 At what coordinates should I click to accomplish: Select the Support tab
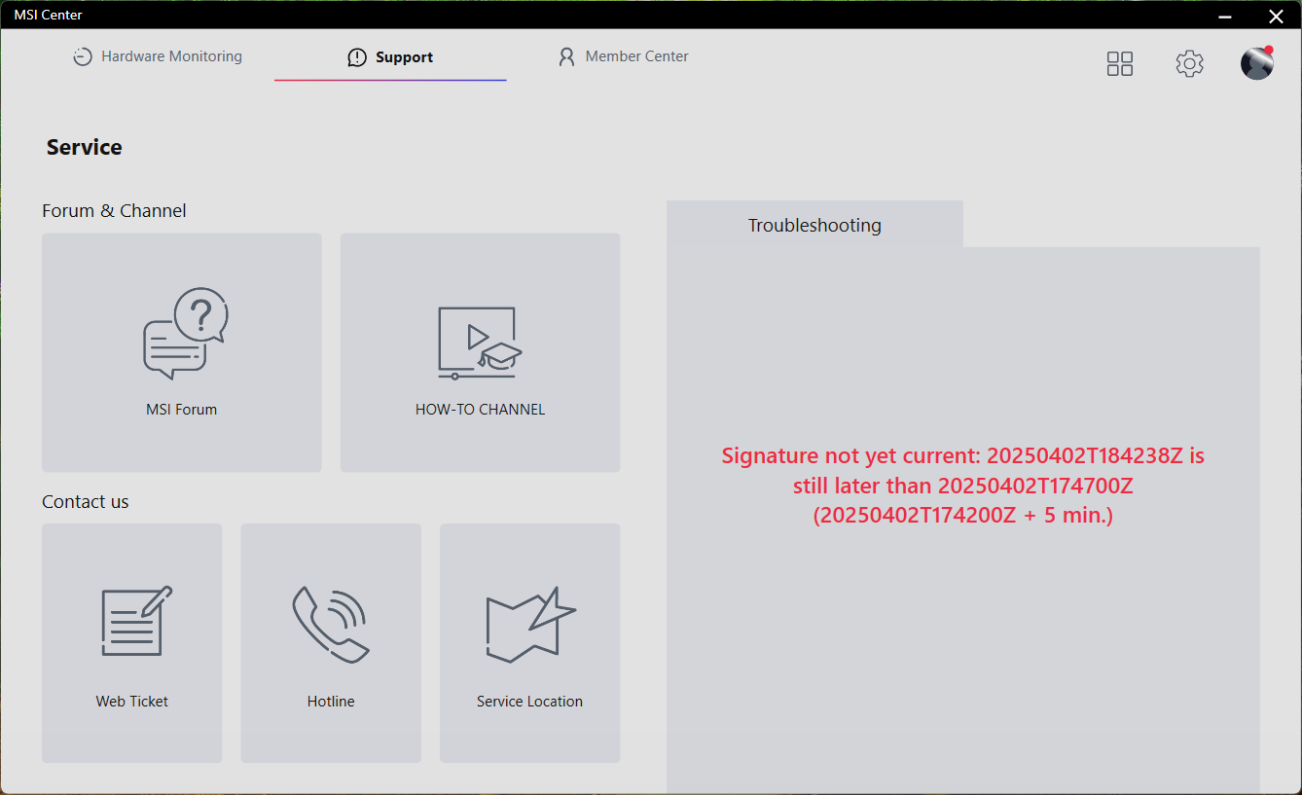(390, 57)
